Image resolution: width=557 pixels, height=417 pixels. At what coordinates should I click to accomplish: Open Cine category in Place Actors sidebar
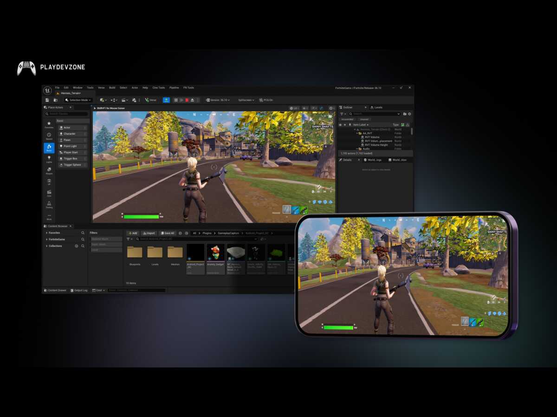click(49, 193)
